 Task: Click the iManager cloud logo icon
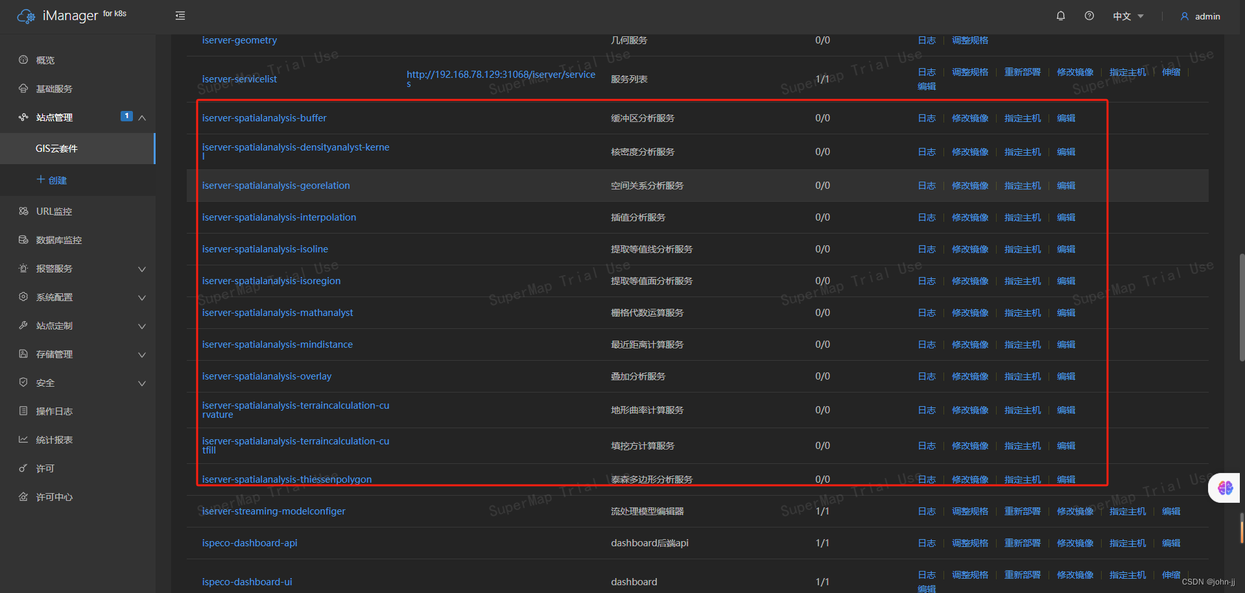point(26,16)
